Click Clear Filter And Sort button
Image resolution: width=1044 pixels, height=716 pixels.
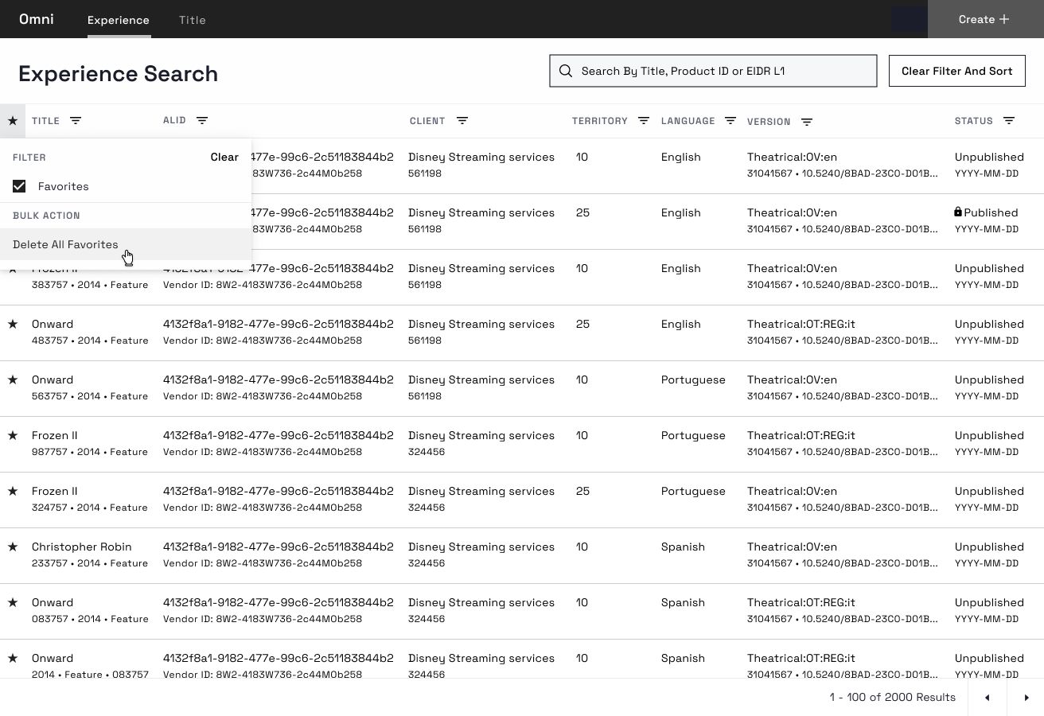[956, 72]
